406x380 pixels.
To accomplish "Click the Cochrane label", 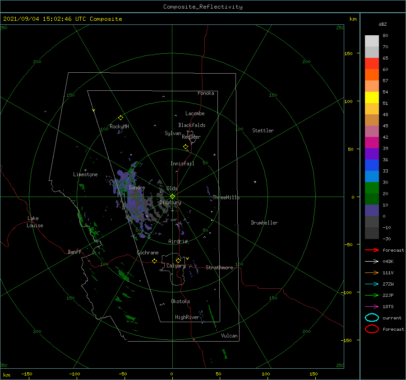I will 148,253.
